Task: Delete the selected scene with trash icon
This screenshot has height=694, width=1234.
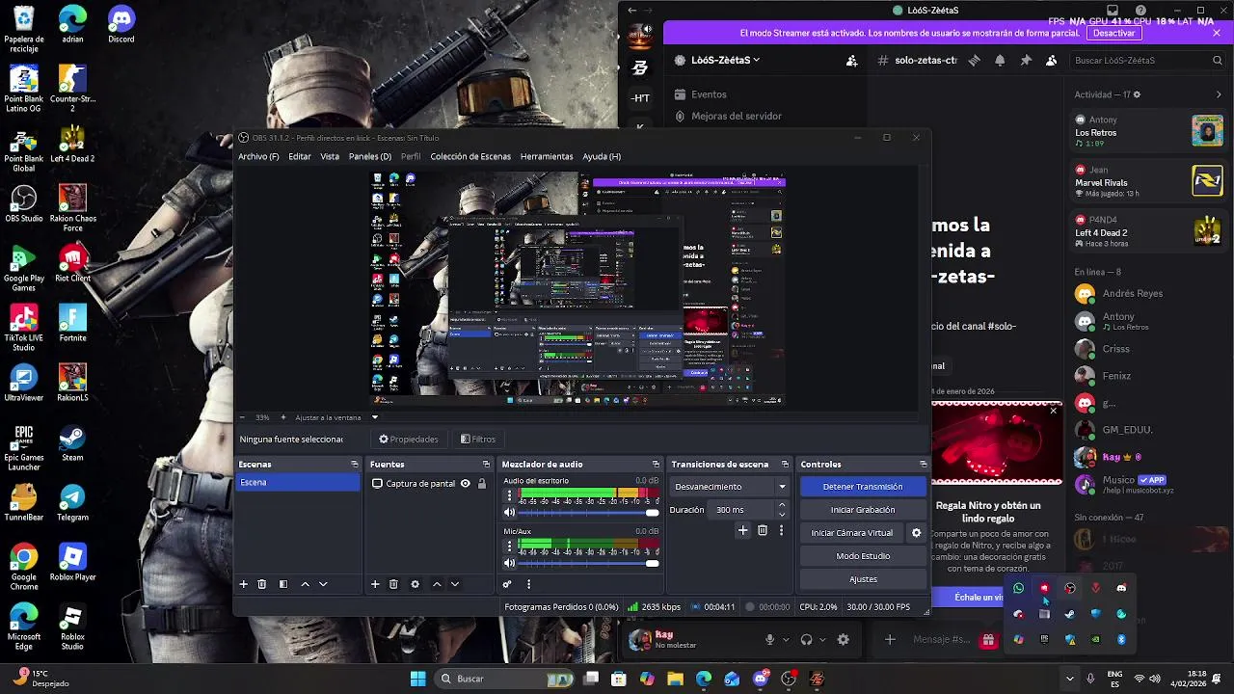Action: tap(262, 584)
